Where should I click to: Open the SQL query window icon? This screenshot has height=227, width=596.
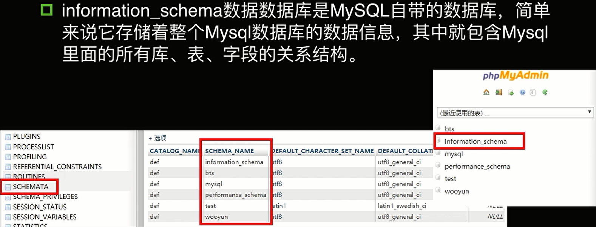pyautogui.click(x=511, y=92)
